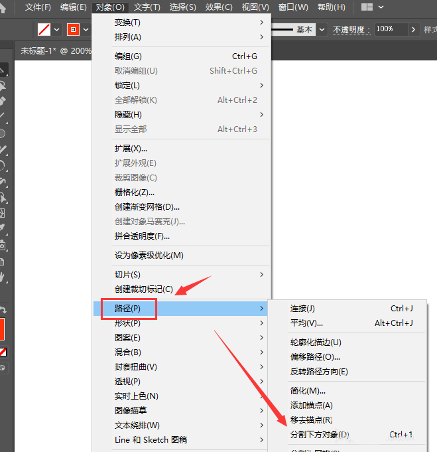Screen dimensions: 437x452
Task: Click the red stroke swatch in the control bar
Action: pyautogui.click(x=73, y=30)
